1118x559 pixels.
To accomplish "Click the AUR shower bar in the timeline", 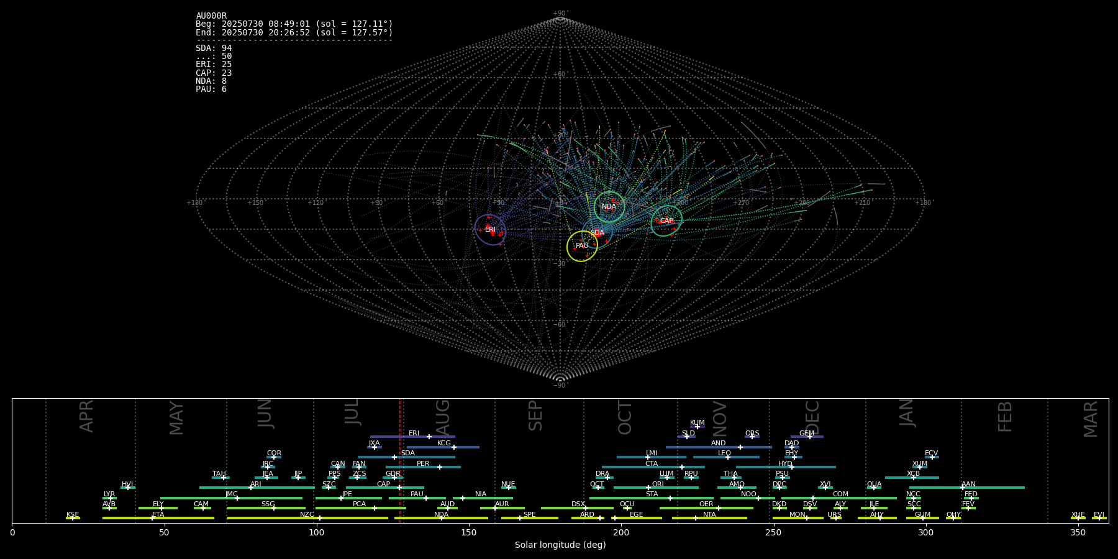I will tap(502, 508).
